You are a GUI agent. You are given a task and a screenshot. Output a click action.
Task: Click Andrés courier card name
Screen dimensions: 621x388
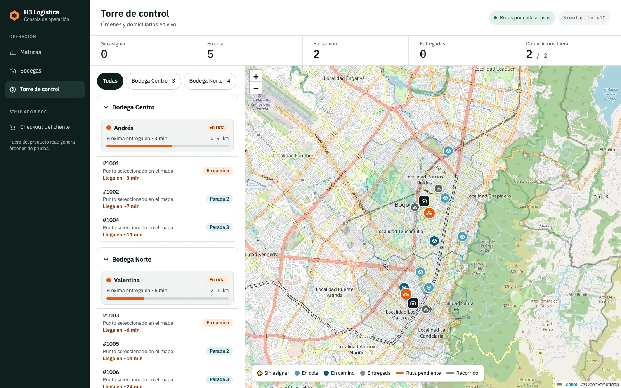(x=124, y=128)
